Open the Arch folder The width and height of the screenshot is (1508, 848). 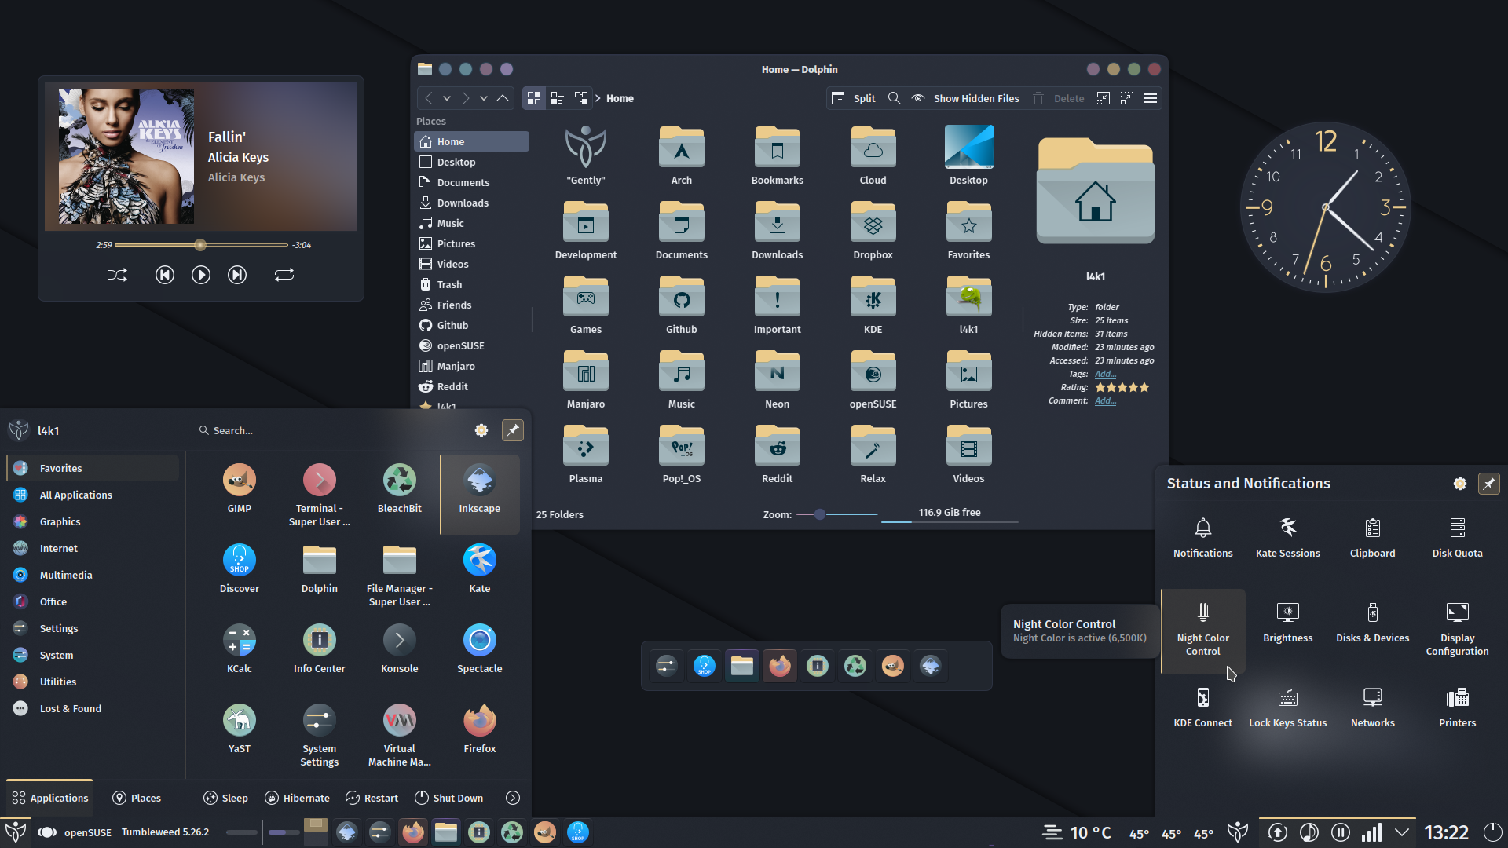pyautogui.click(x=682, y=155)
